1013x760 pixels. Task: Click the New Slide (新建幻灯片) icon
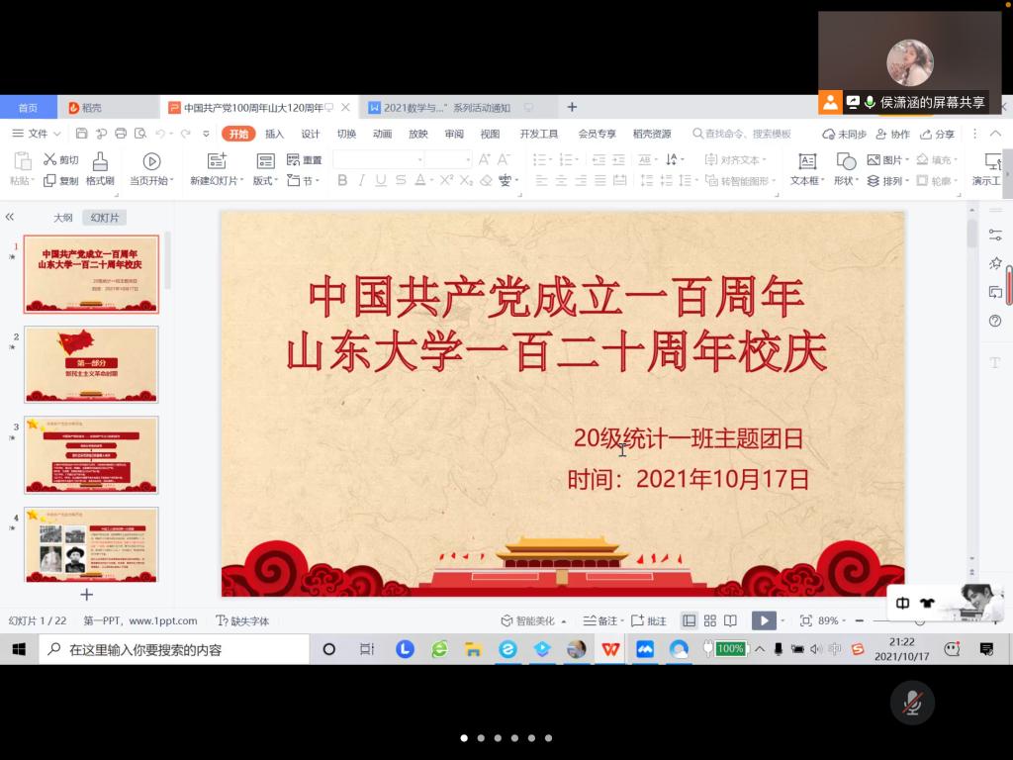(217, 161)
